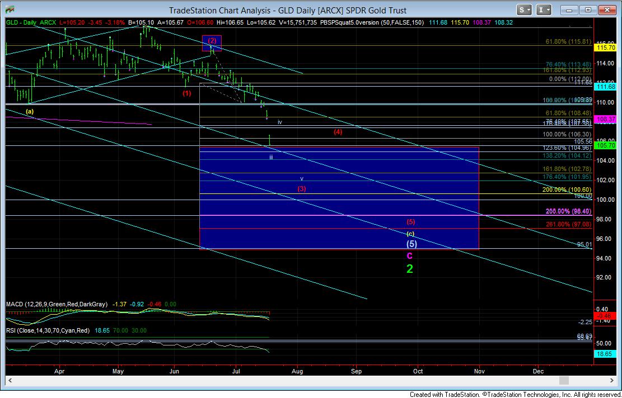Select the RSI (Close,14,30,70) indicator label
Image resolution: width=622 pixels, height=398 pixels.
[48, 330]
